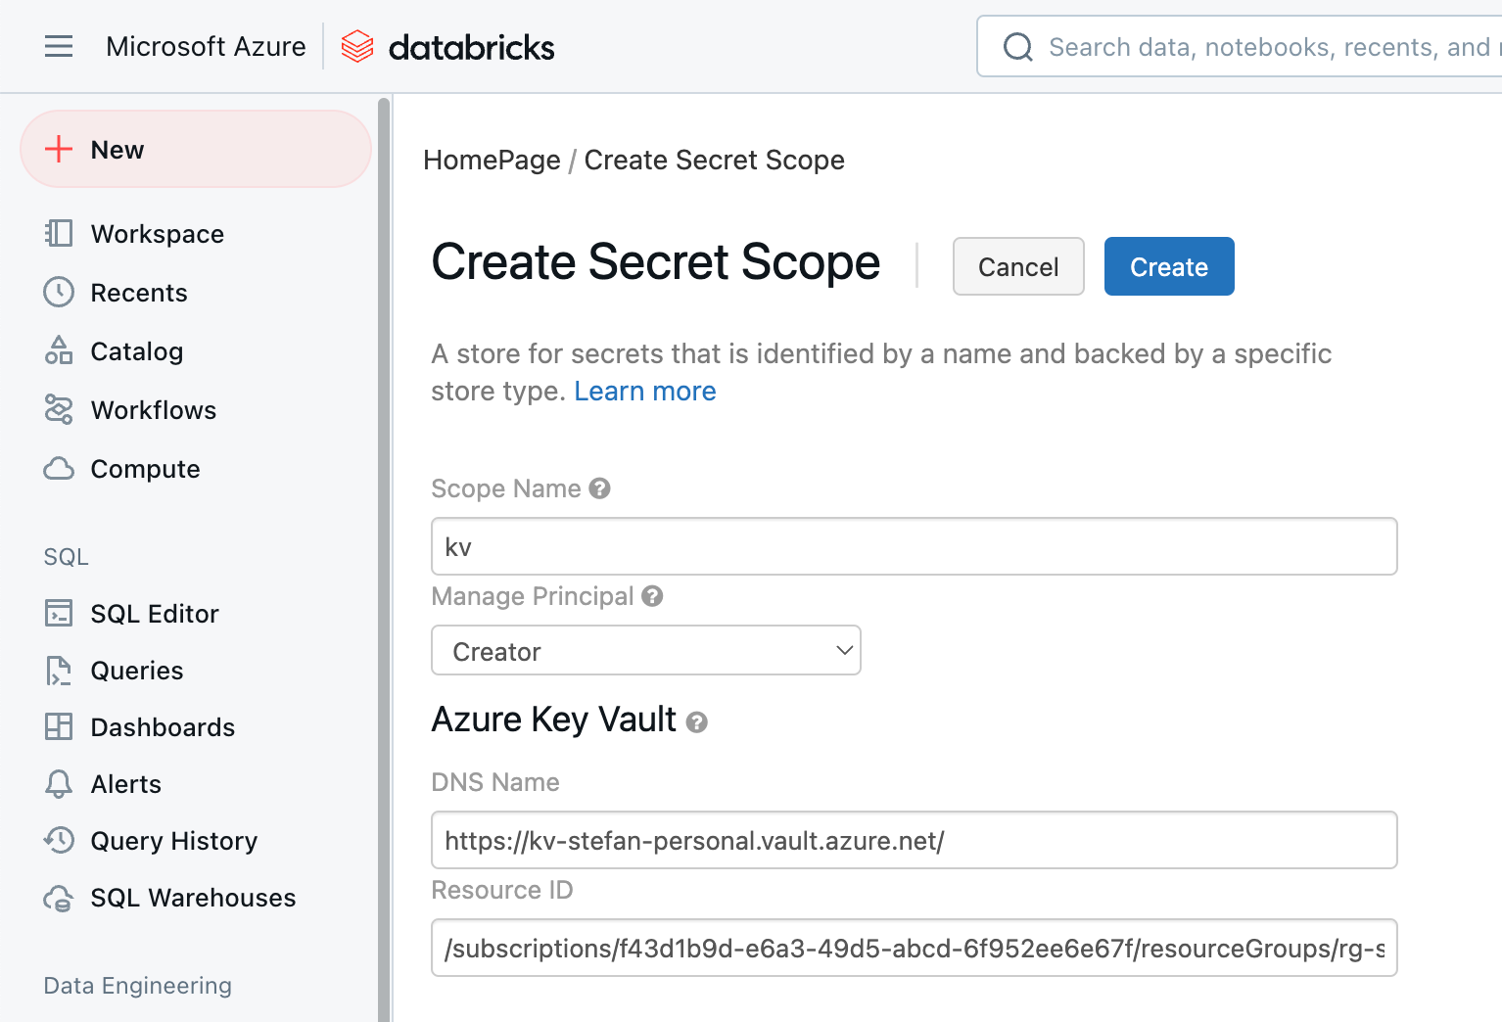Open the Manage Principal Creator dropdown
The width and height of the screenshot is (1502, 1022).
click(x=645, y=651)
